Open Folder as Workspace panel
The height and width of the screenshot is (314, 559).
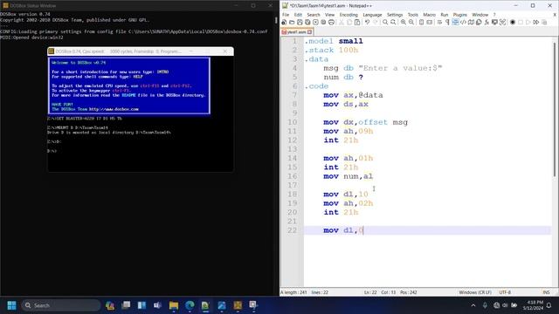pos(495,22)
